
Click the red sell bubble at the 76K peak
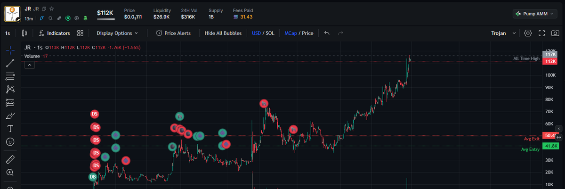(264, 104)
